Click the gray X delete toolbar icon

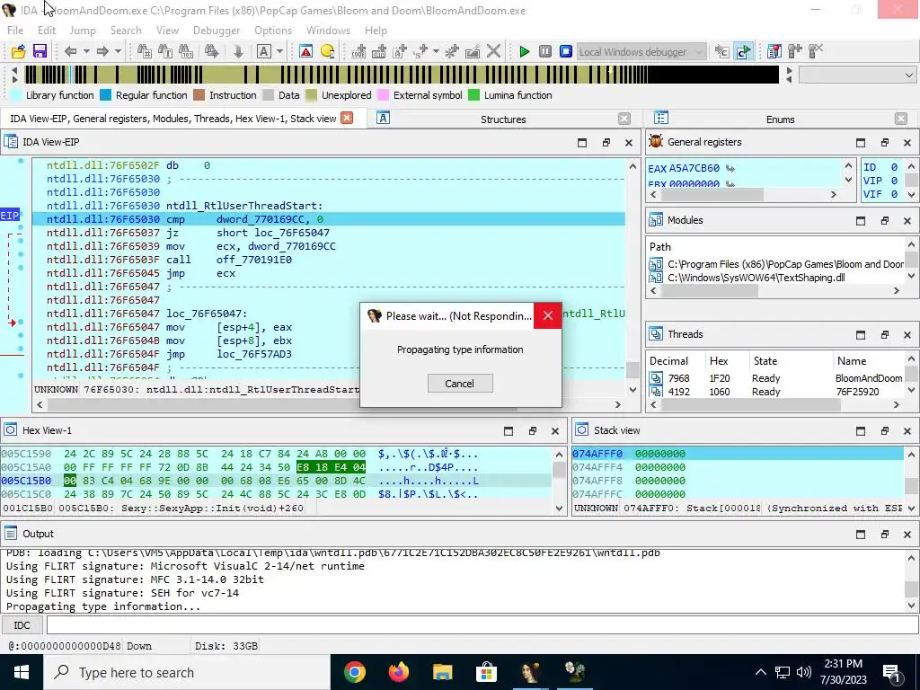(493, 51)
